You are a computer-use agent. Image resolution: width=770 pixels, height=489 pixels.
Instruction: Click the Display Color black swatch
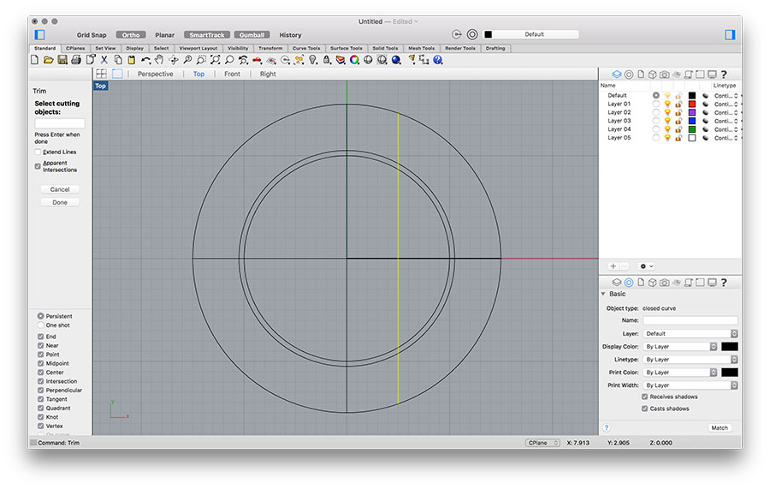[729, 347]
